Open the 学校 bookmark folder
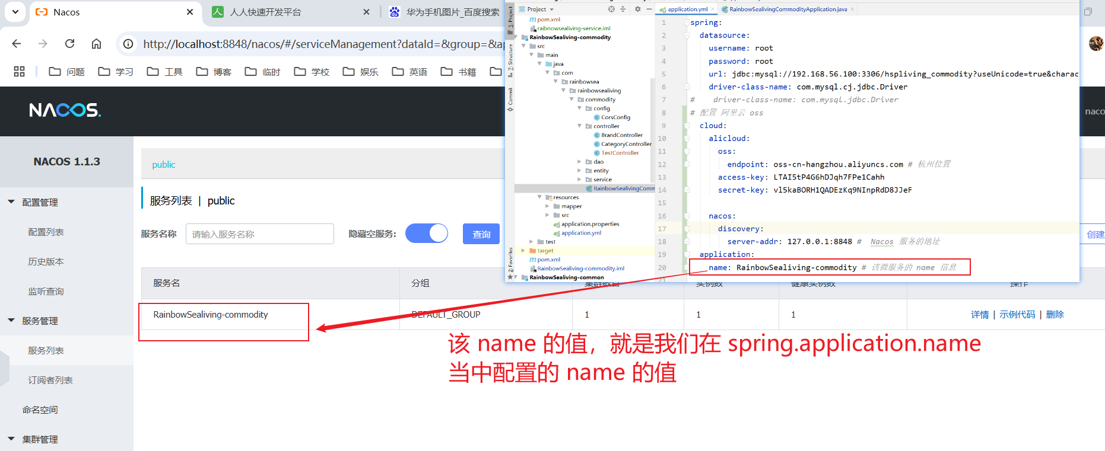1105x451 pixels. click(x=312, y=72)
